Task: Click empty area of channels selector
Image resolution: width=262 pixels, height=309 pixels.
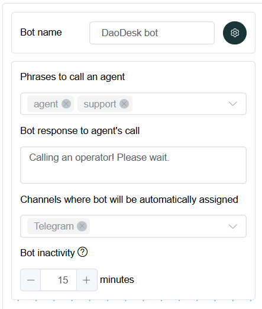Action: click(158, 226)
